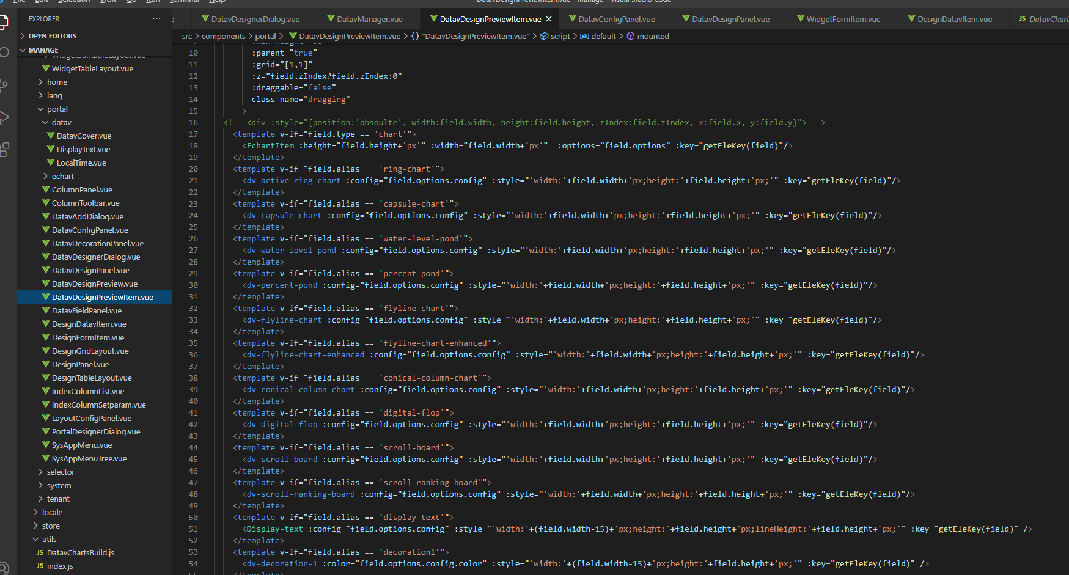
Task: Switch to DatavManager.vue tab
Action: (x=370, y=19)
